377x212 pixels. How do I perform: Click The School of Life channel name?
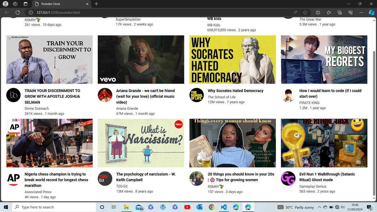pos(221,97)
